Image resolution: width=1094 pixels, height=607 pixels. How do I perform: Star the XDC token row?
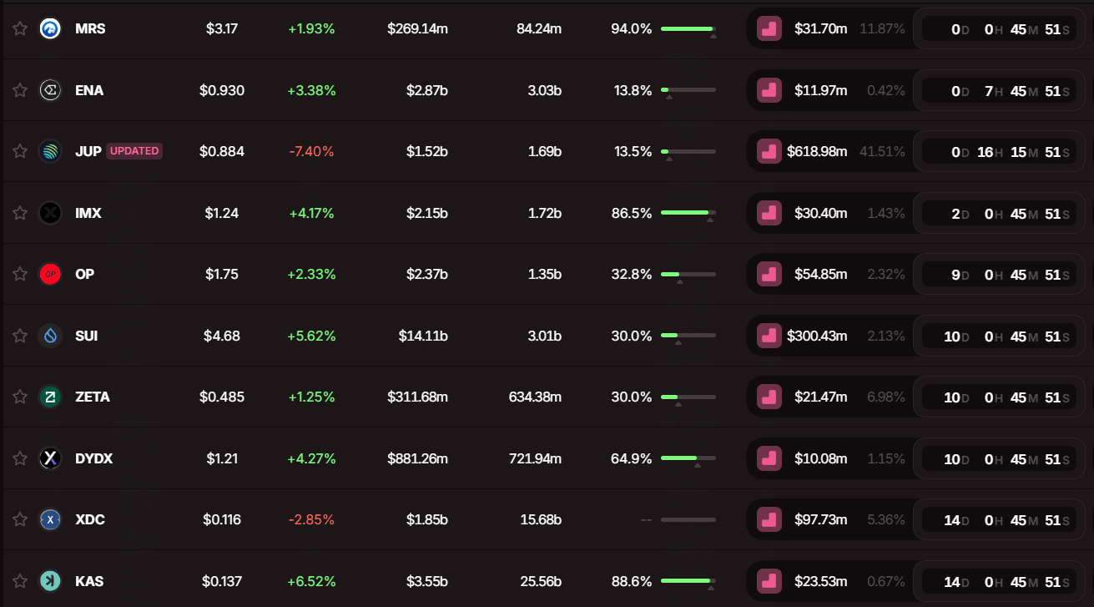pyautogui.click(x=20, y=519)
